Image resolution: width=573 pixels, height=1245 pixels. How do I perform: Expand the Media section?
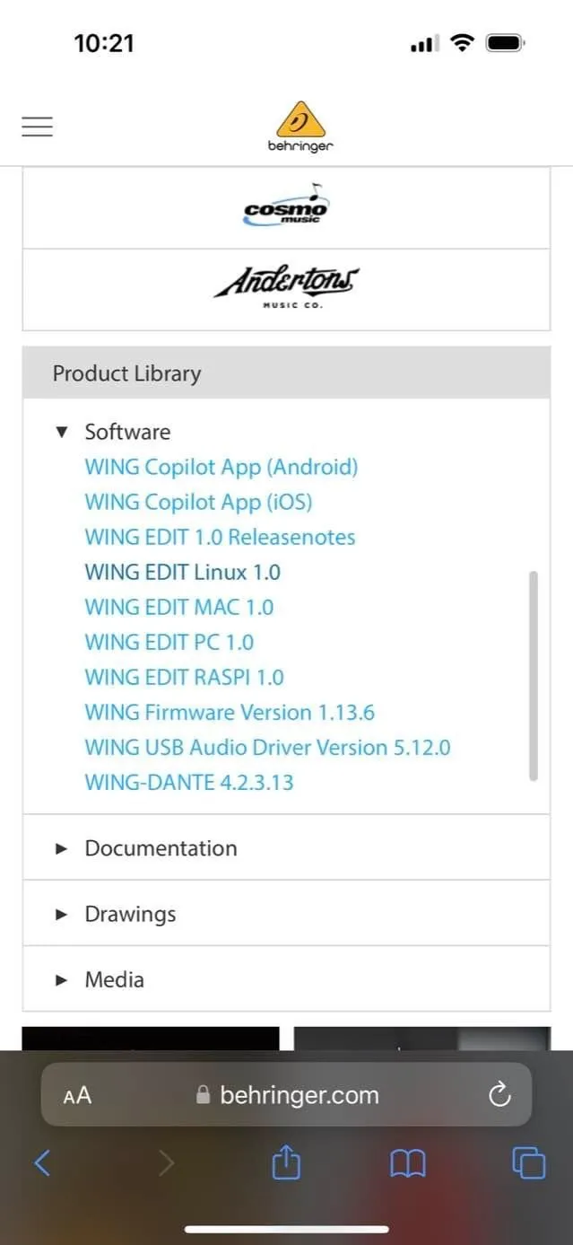pos(286,979)
